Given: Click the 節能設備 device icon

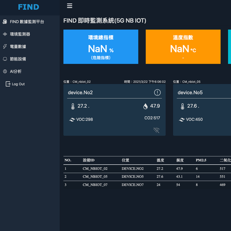Looking at the screenshot, I should (5, 59).
